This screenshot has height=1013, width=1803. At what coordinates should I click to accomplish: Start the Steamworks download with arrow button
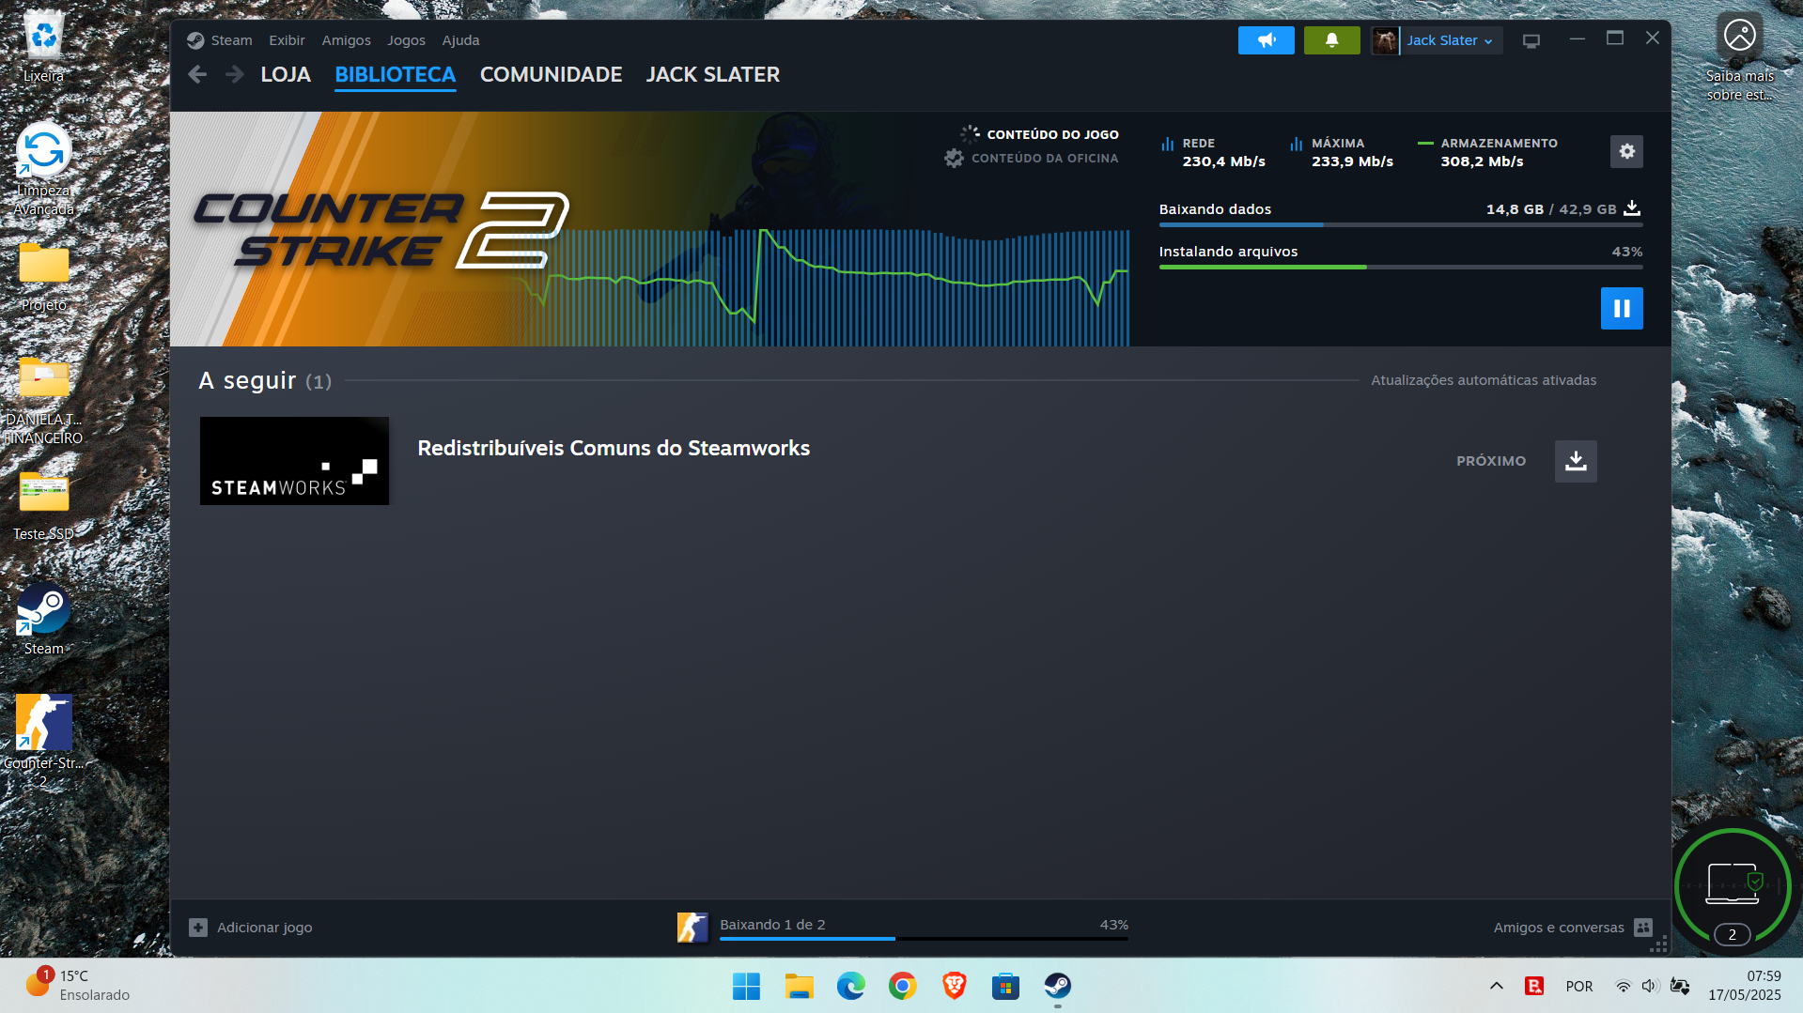pyautogui.click(x=1576, y=461)
